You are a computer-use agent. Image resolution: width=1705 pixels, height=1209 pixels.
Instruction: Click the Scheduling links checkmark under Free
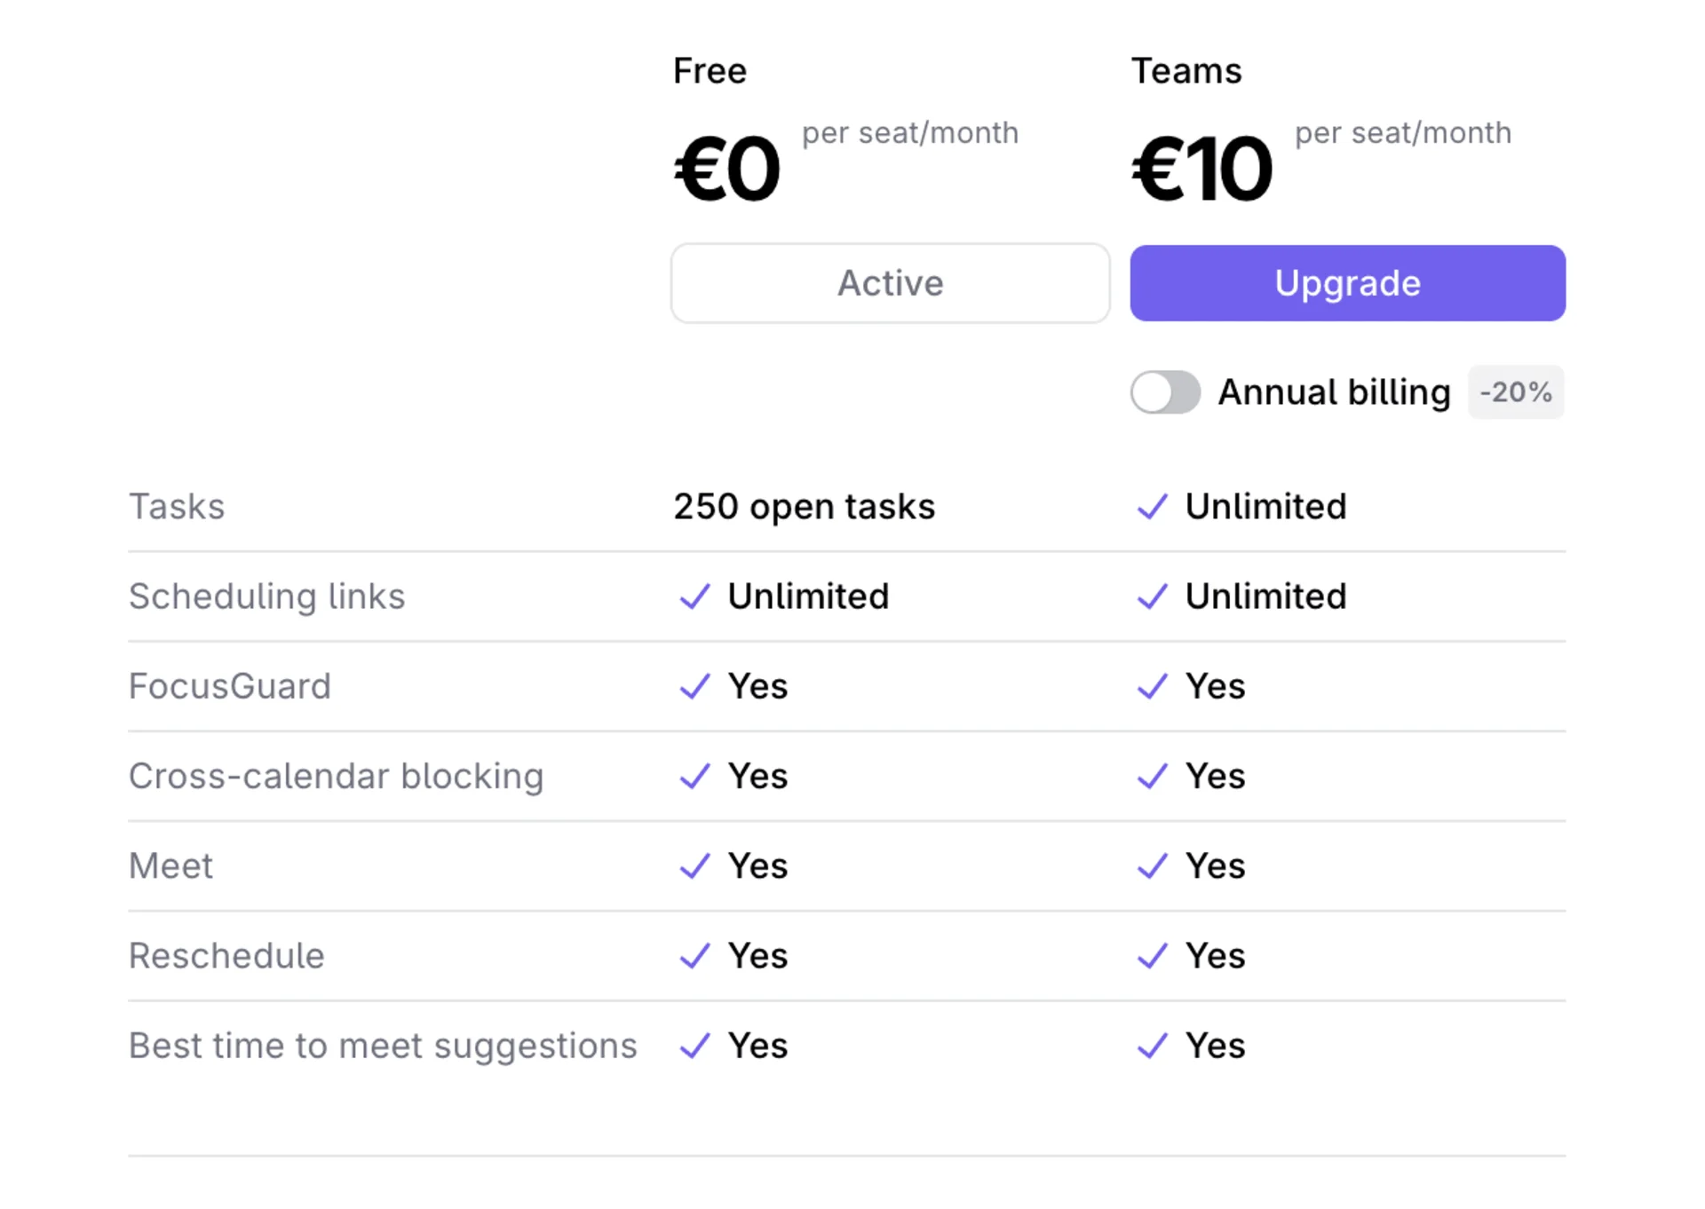pyautogui.click(x=694, y=597)
